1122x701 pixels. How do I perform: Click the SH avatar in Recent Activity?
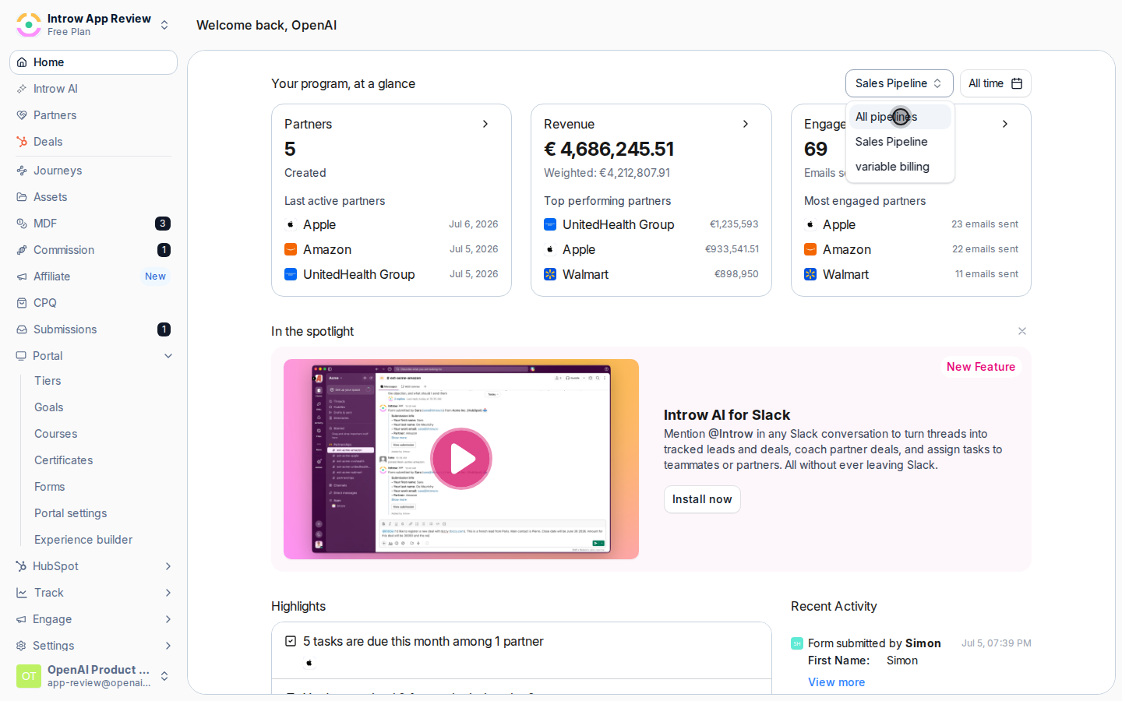click(797, 643)
